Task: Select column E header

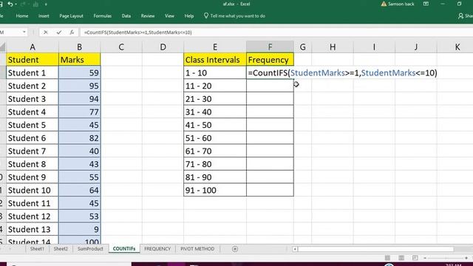Action: (x=215, y=47)
